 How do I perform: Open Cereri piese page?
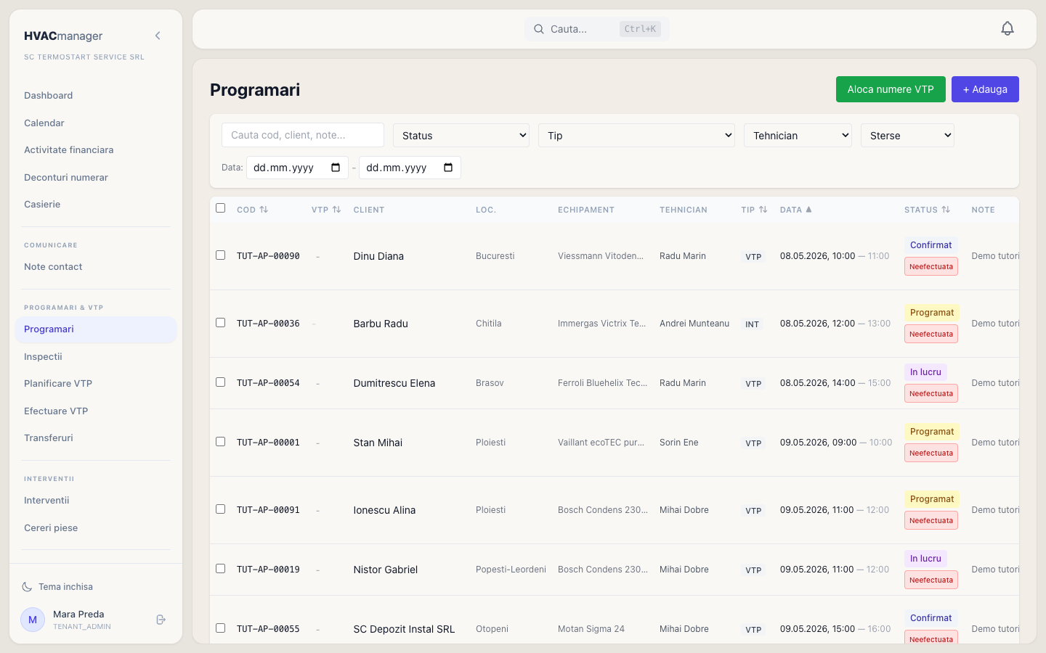(x=51, y=528)
